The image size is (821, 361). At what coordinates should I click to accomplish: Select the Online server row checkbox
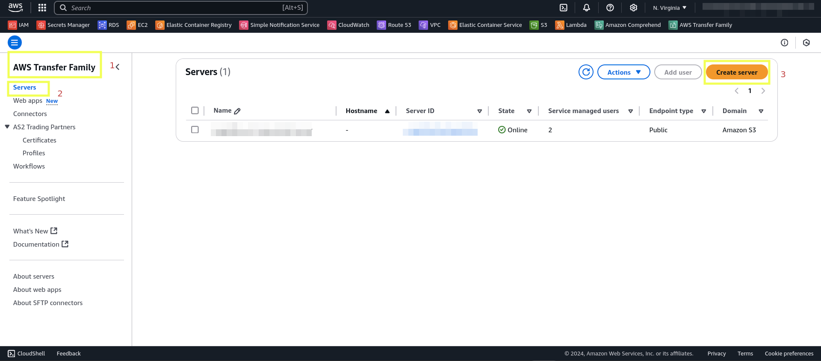pyautogui.click(x=195, y=129)
